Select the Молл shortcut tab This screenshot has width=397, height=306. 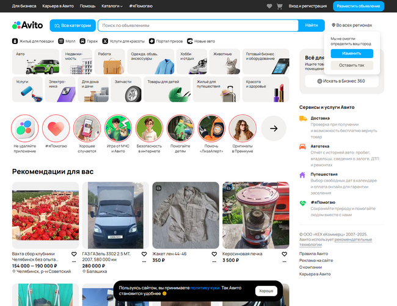pyautogui.click(x=67, y=41)
